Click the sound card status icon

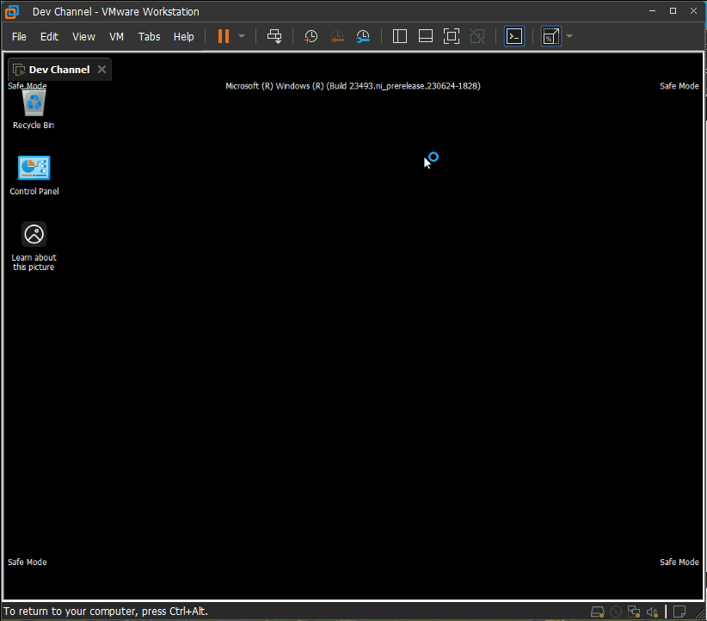pyautogui.click(x=652, y=612)
